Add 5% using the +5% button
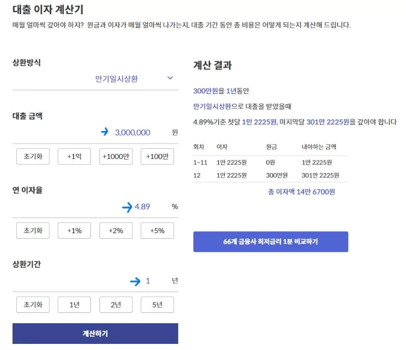 157,231
